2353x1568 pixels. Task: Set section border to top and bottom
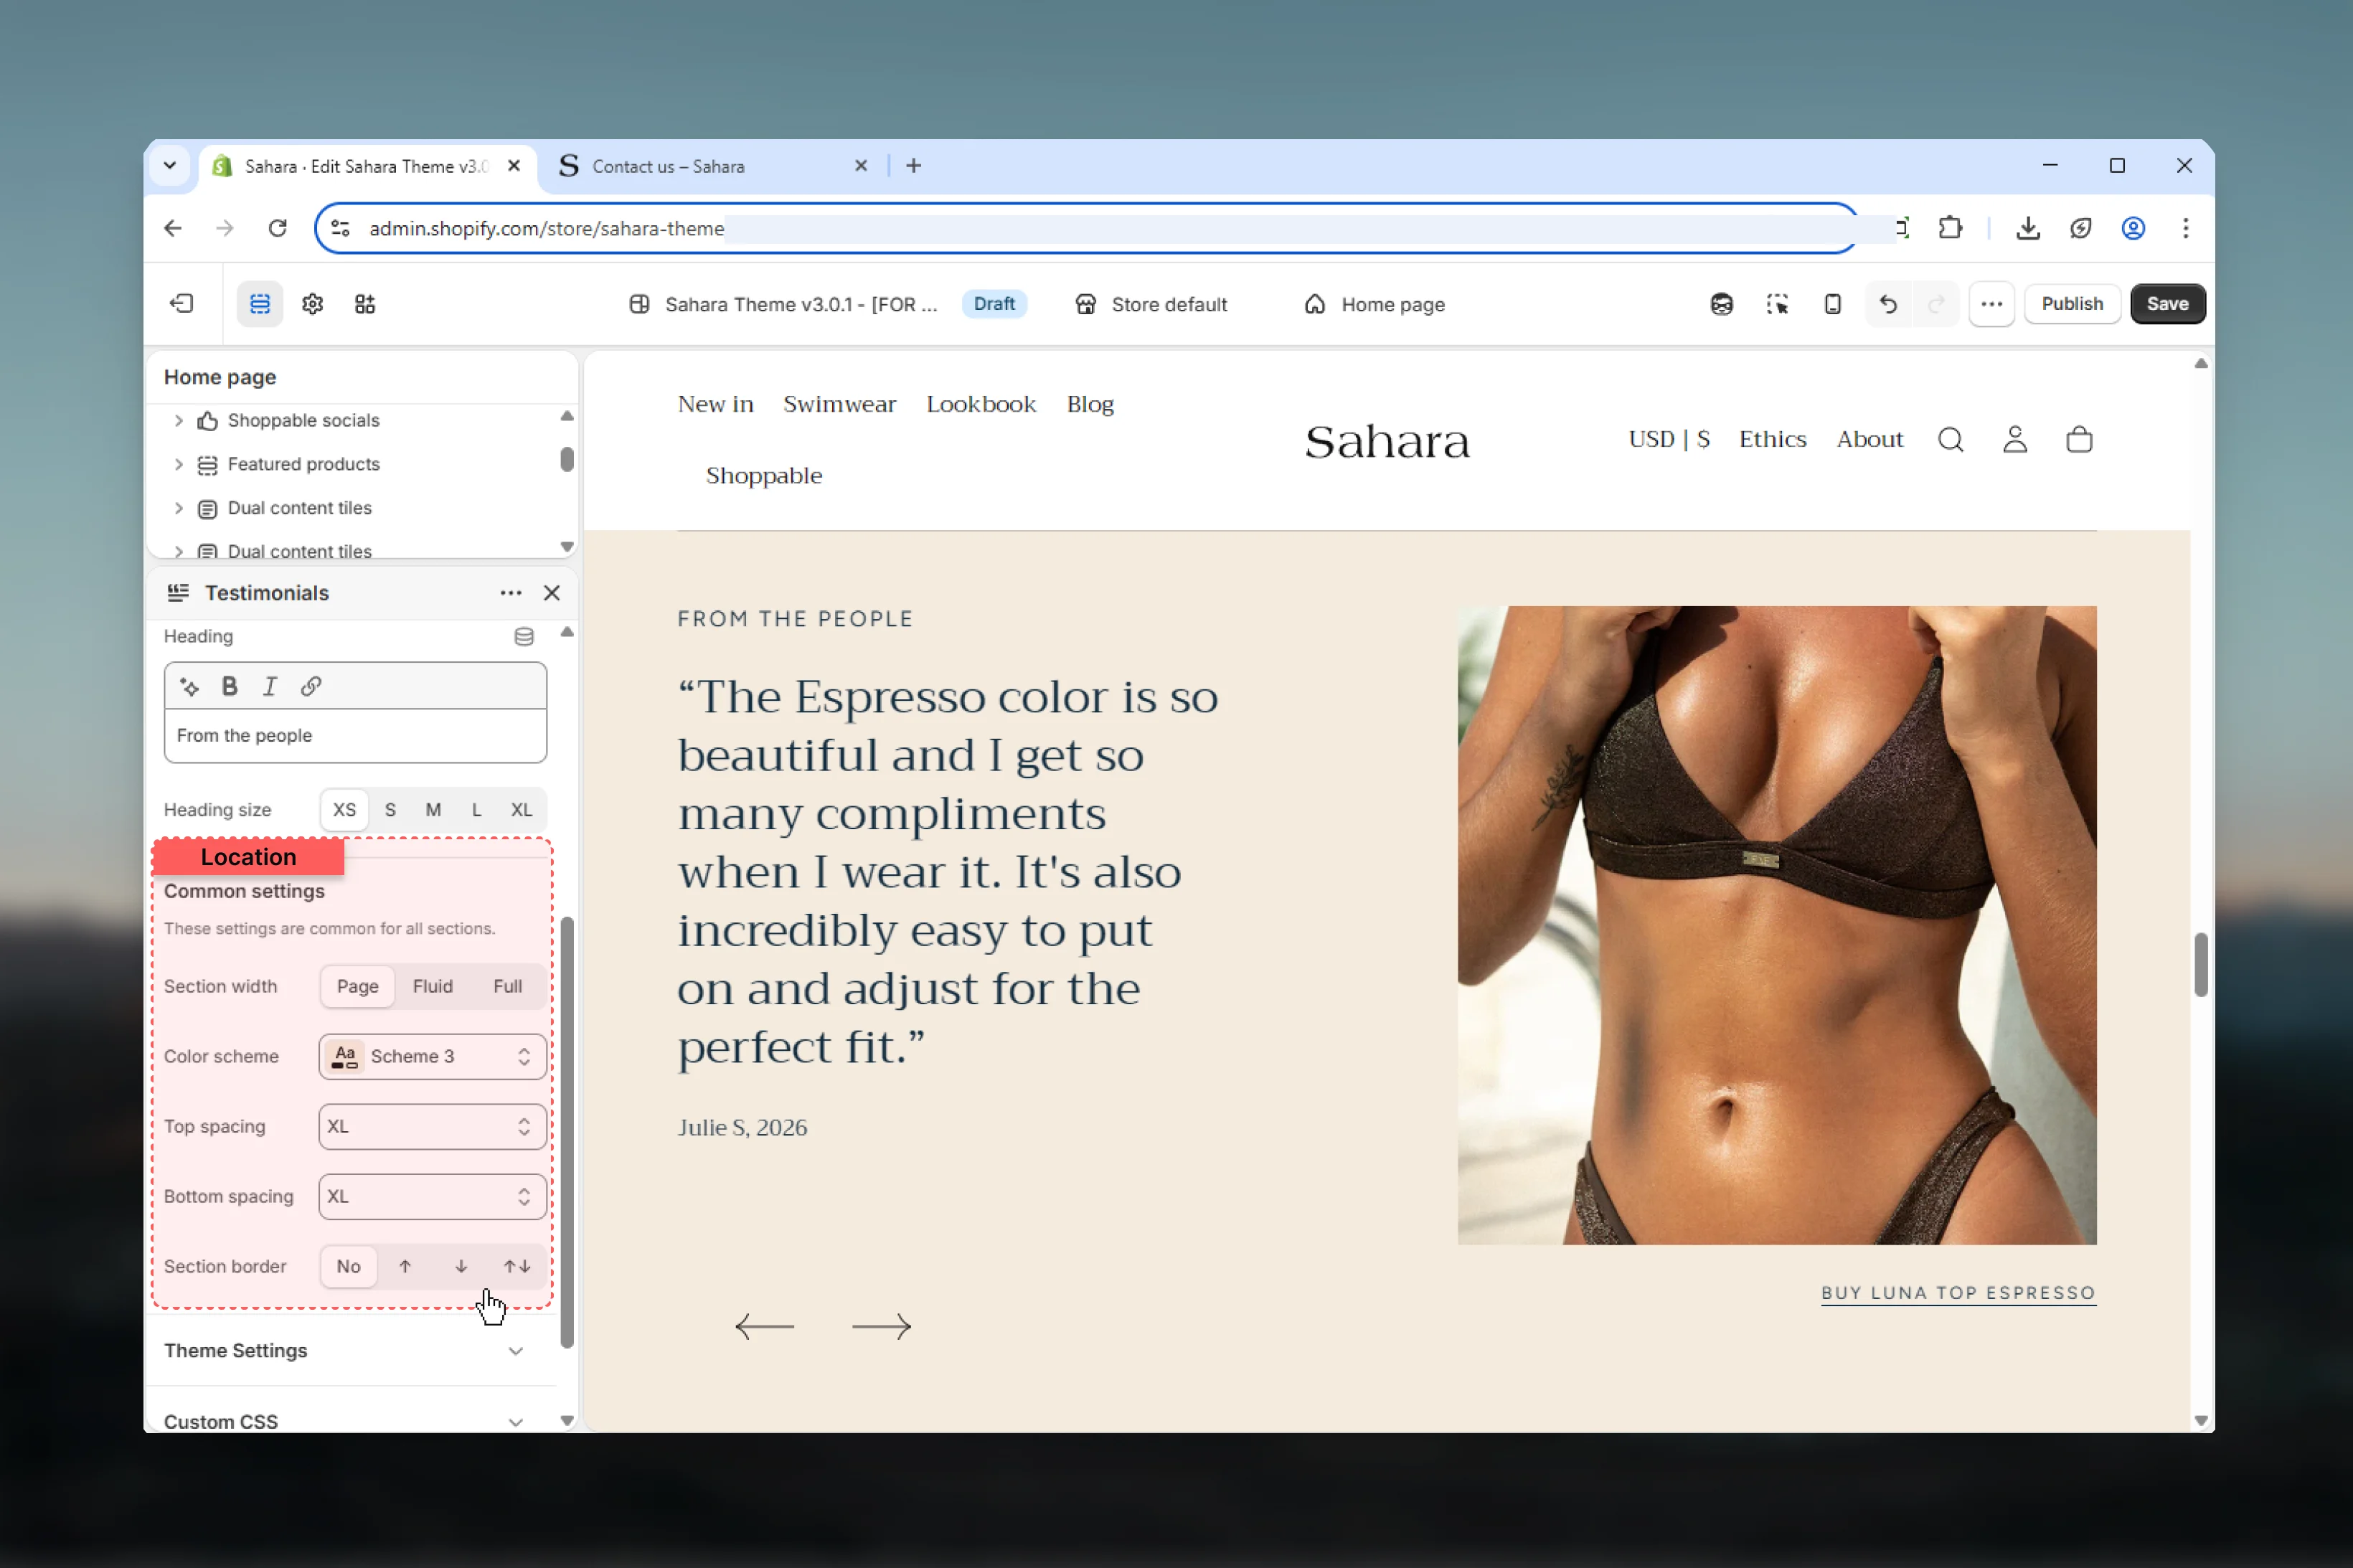click(x=517, y=1266)
